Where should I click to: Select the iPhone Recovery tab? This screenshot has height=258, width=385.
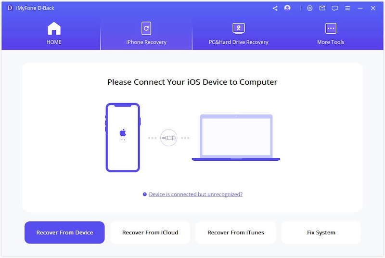tap(146, 34)
